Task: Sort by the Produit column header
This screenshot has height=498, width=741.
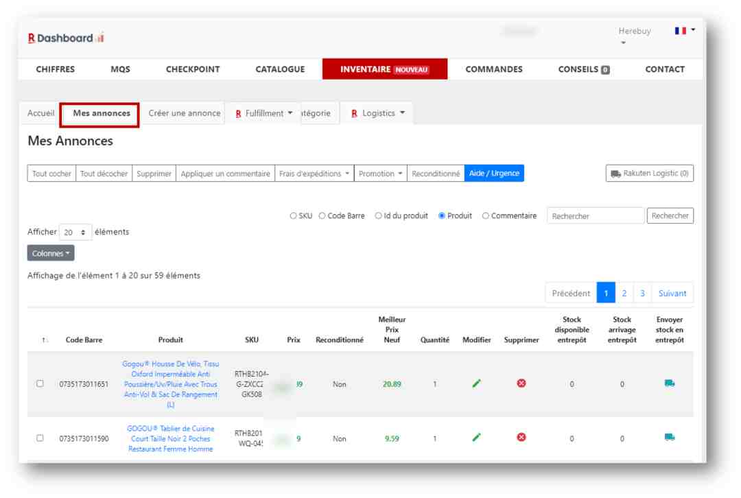Action: (171, 340)
